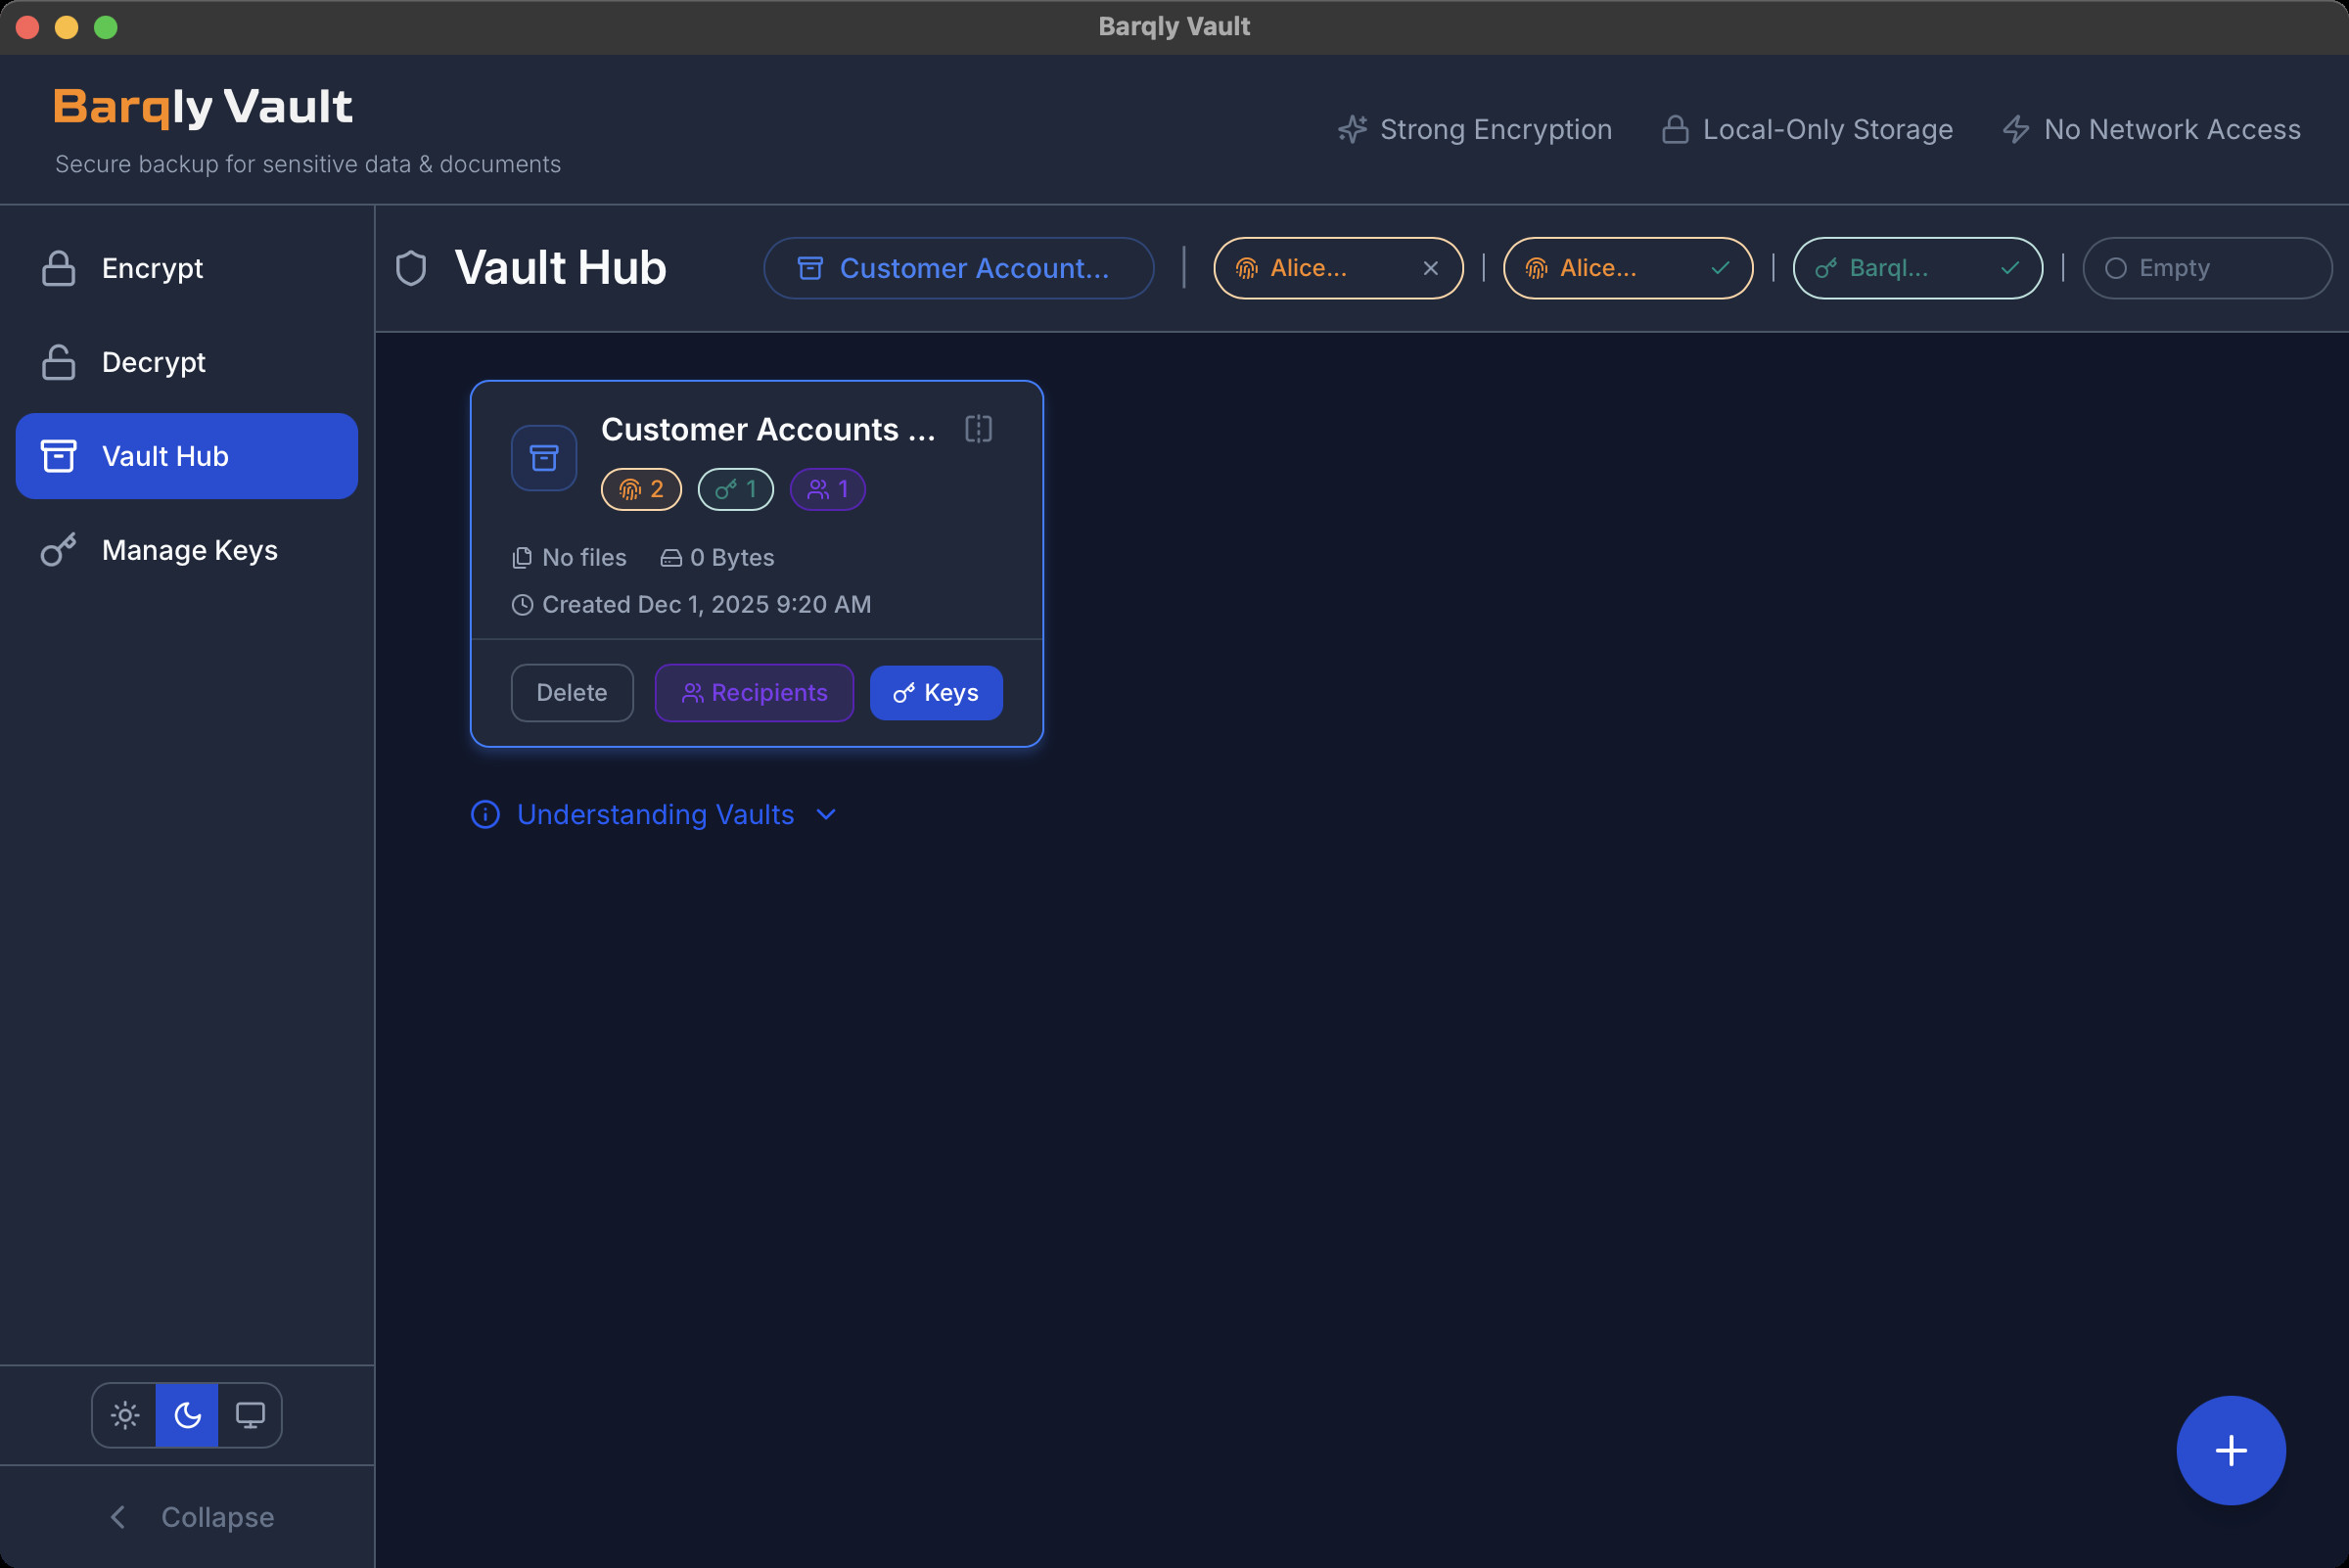Select dark theme moon icon
This screenshot has height=1568, width=2349.
pos(187,1415)
